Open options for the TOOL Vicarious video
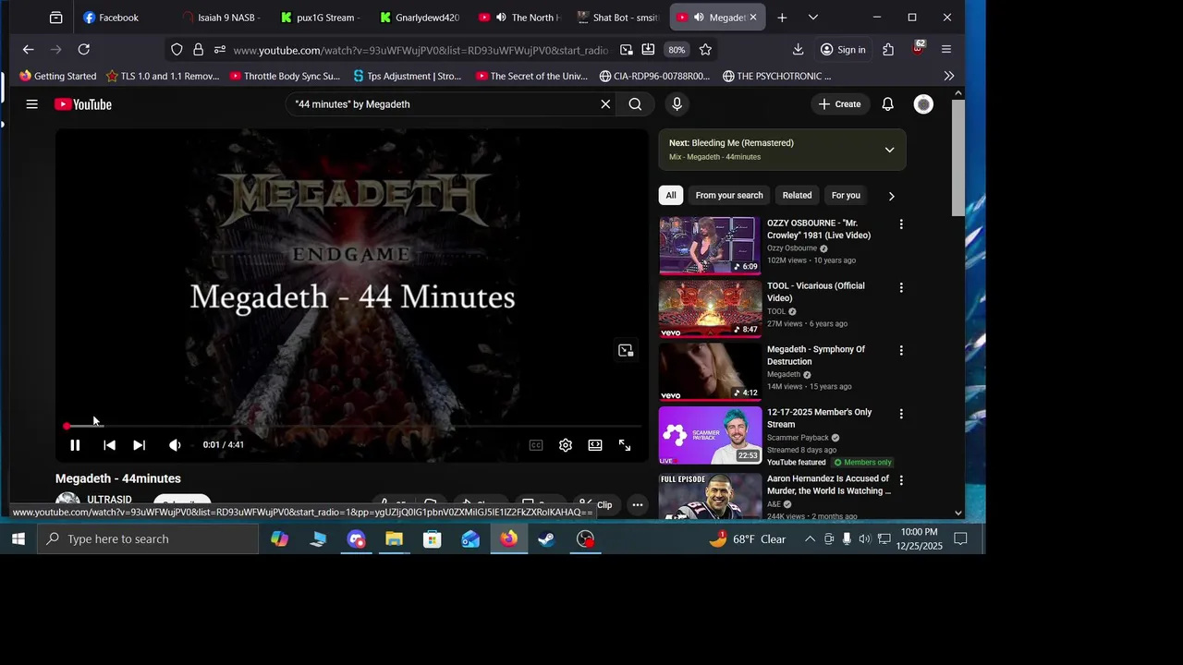 click(901, 287)
